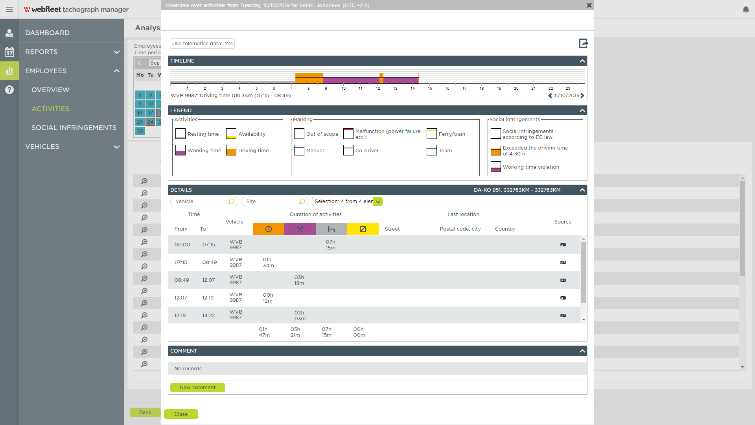Click the working time hammers column icon
755x425 pixels.
click(x=300, y=229)
